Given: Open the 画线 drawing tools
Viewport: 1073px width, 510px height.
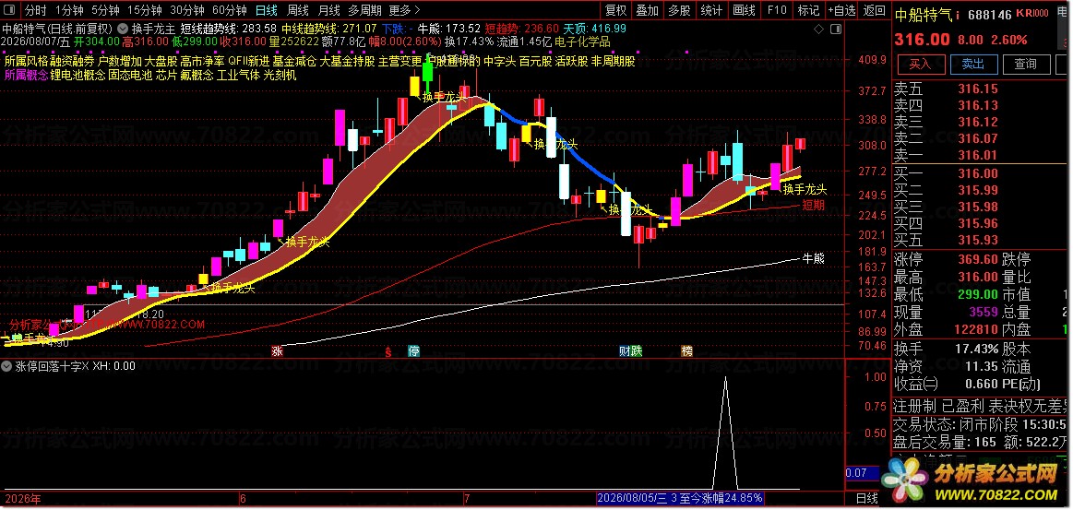Looking at the screenshot, I should pos(744,10).
